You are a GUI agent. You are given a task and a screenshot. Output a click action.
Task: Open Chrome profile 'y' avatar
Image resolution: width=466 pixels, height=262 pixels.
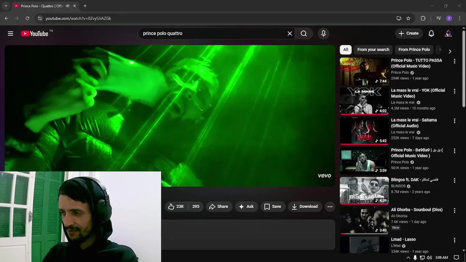tap(449, 18)
